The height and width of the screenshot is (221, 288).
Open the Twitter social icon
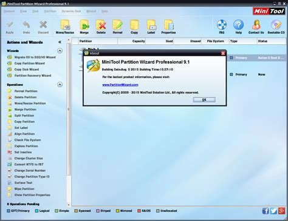(273, 211)
